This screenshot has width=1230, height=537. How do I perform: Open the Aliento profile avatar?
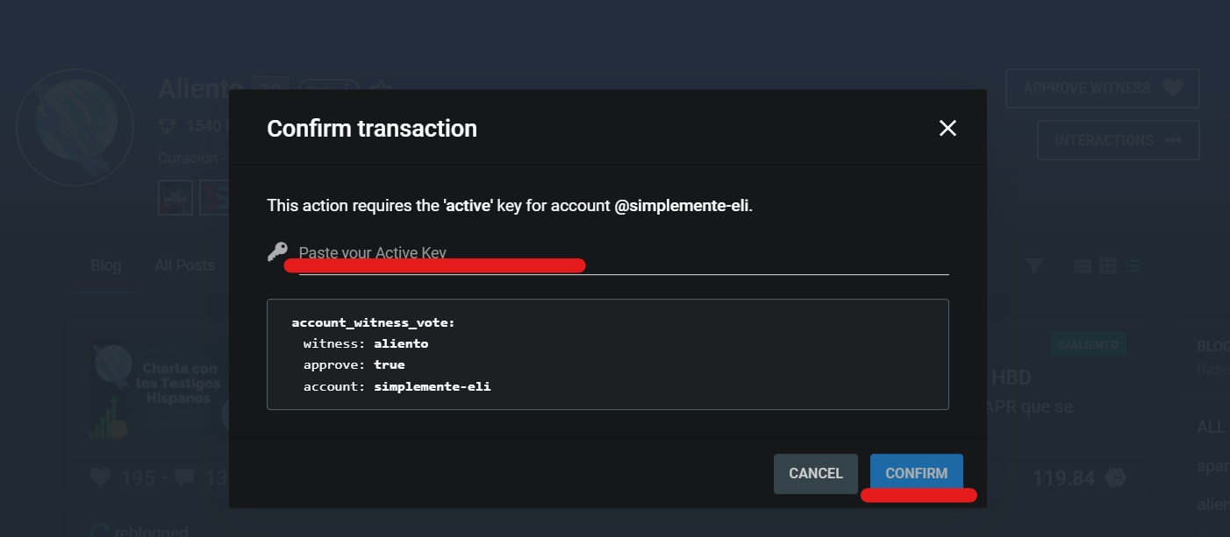click(75, 127)
